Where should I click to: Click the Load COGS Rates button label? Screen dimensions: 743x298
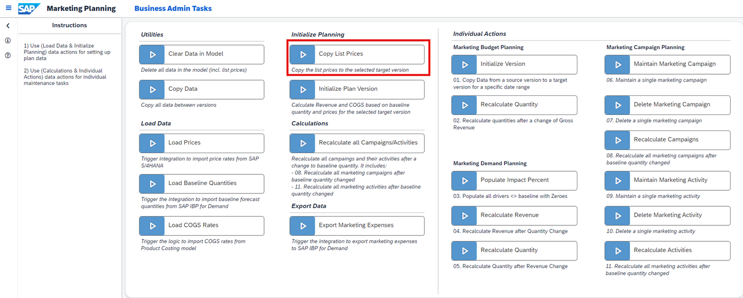coord(193,225)
